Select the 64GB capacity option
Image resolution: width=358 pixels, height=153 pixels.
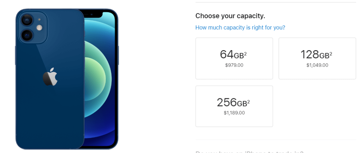[234, 58]
